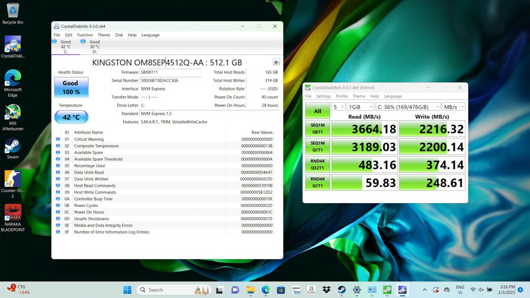Launch Steam desktop shortcut
The height and width of the screenshot is (298, 530).
13,149
